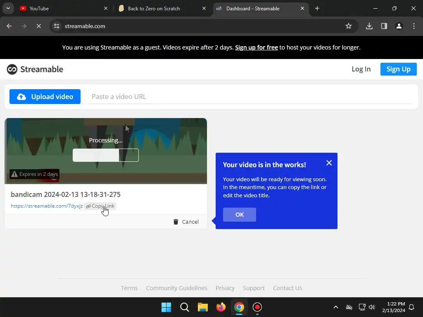Edit the bandicam 2024-02-13 video title
The height and width of the screenshot is (317, 423).
click(x=66, y=194)
